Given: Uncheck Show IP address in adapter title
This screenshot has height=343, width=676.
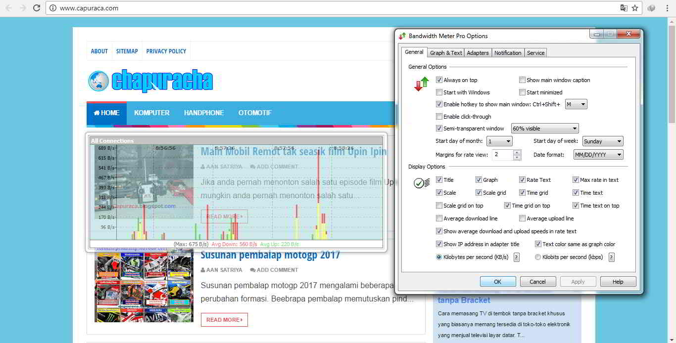Looking at the screenshot, I should [x=439, y=244].
